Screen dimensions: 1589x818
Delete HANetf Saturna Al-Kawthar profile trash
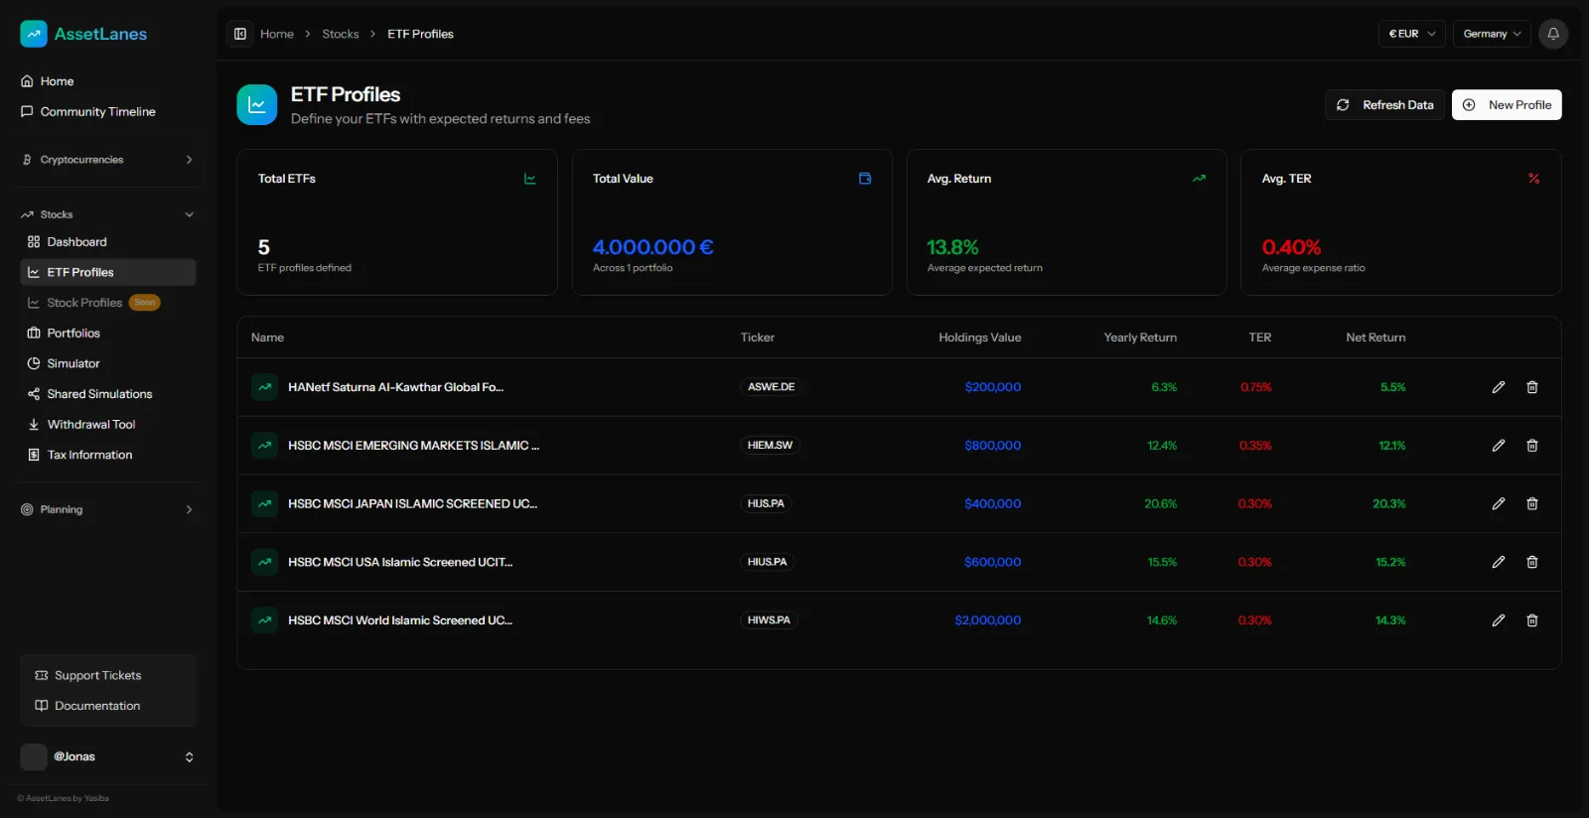click(1532, 387)
